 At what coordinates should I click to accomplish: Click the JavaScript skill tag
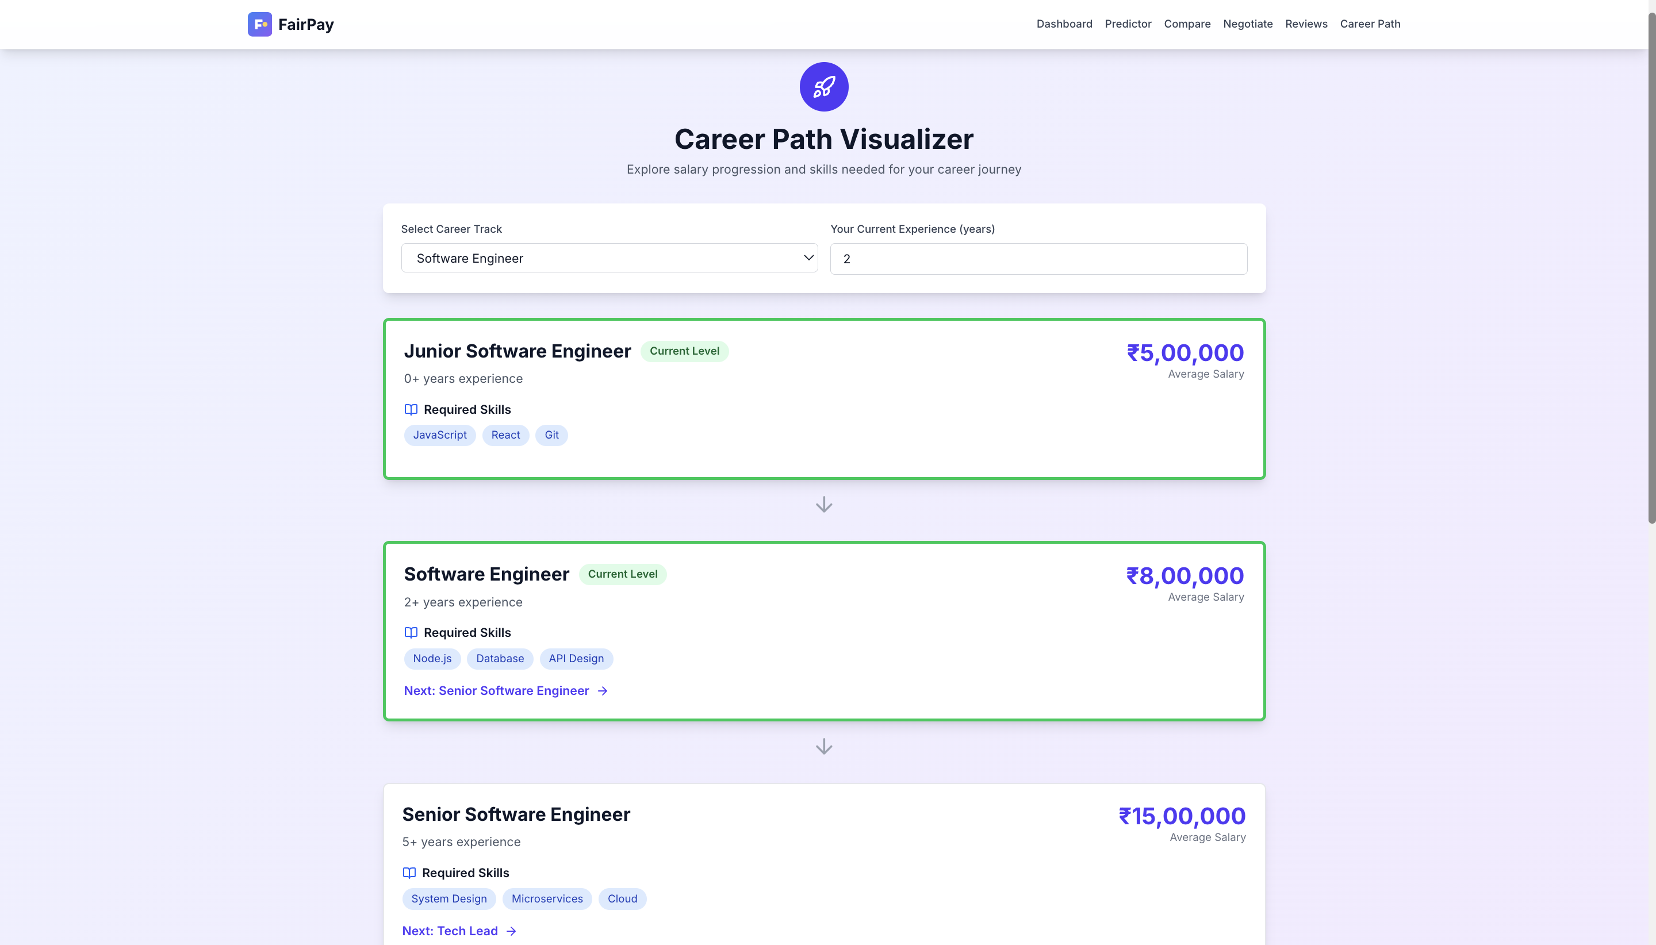coord(439,435)
